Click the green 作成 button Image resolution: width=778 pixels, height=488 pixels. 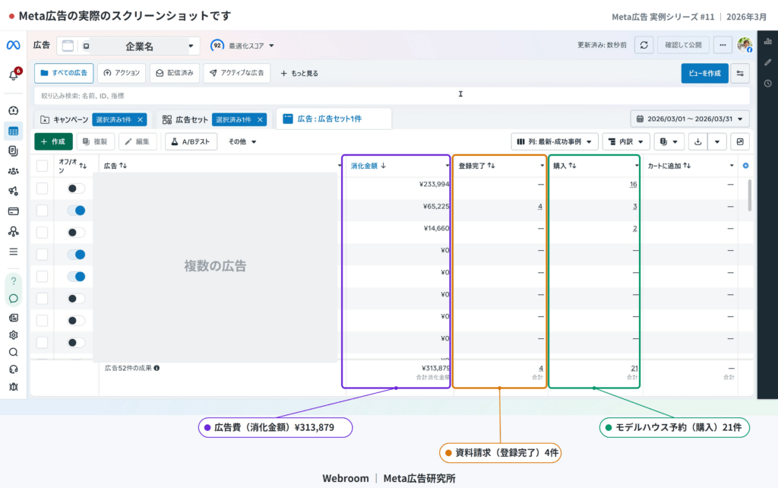pos(54,142)
